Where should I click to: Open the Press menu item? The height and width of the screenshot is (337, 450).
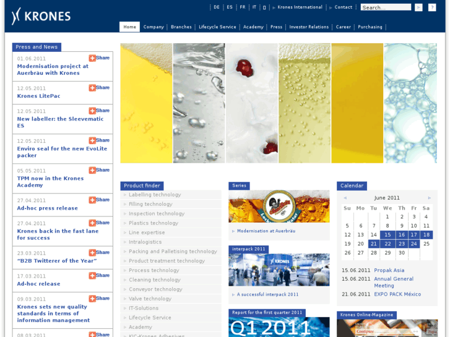pos(276,27)
